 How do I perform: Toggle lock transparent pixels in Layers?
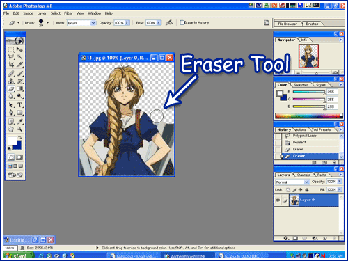tap(288, 190)
